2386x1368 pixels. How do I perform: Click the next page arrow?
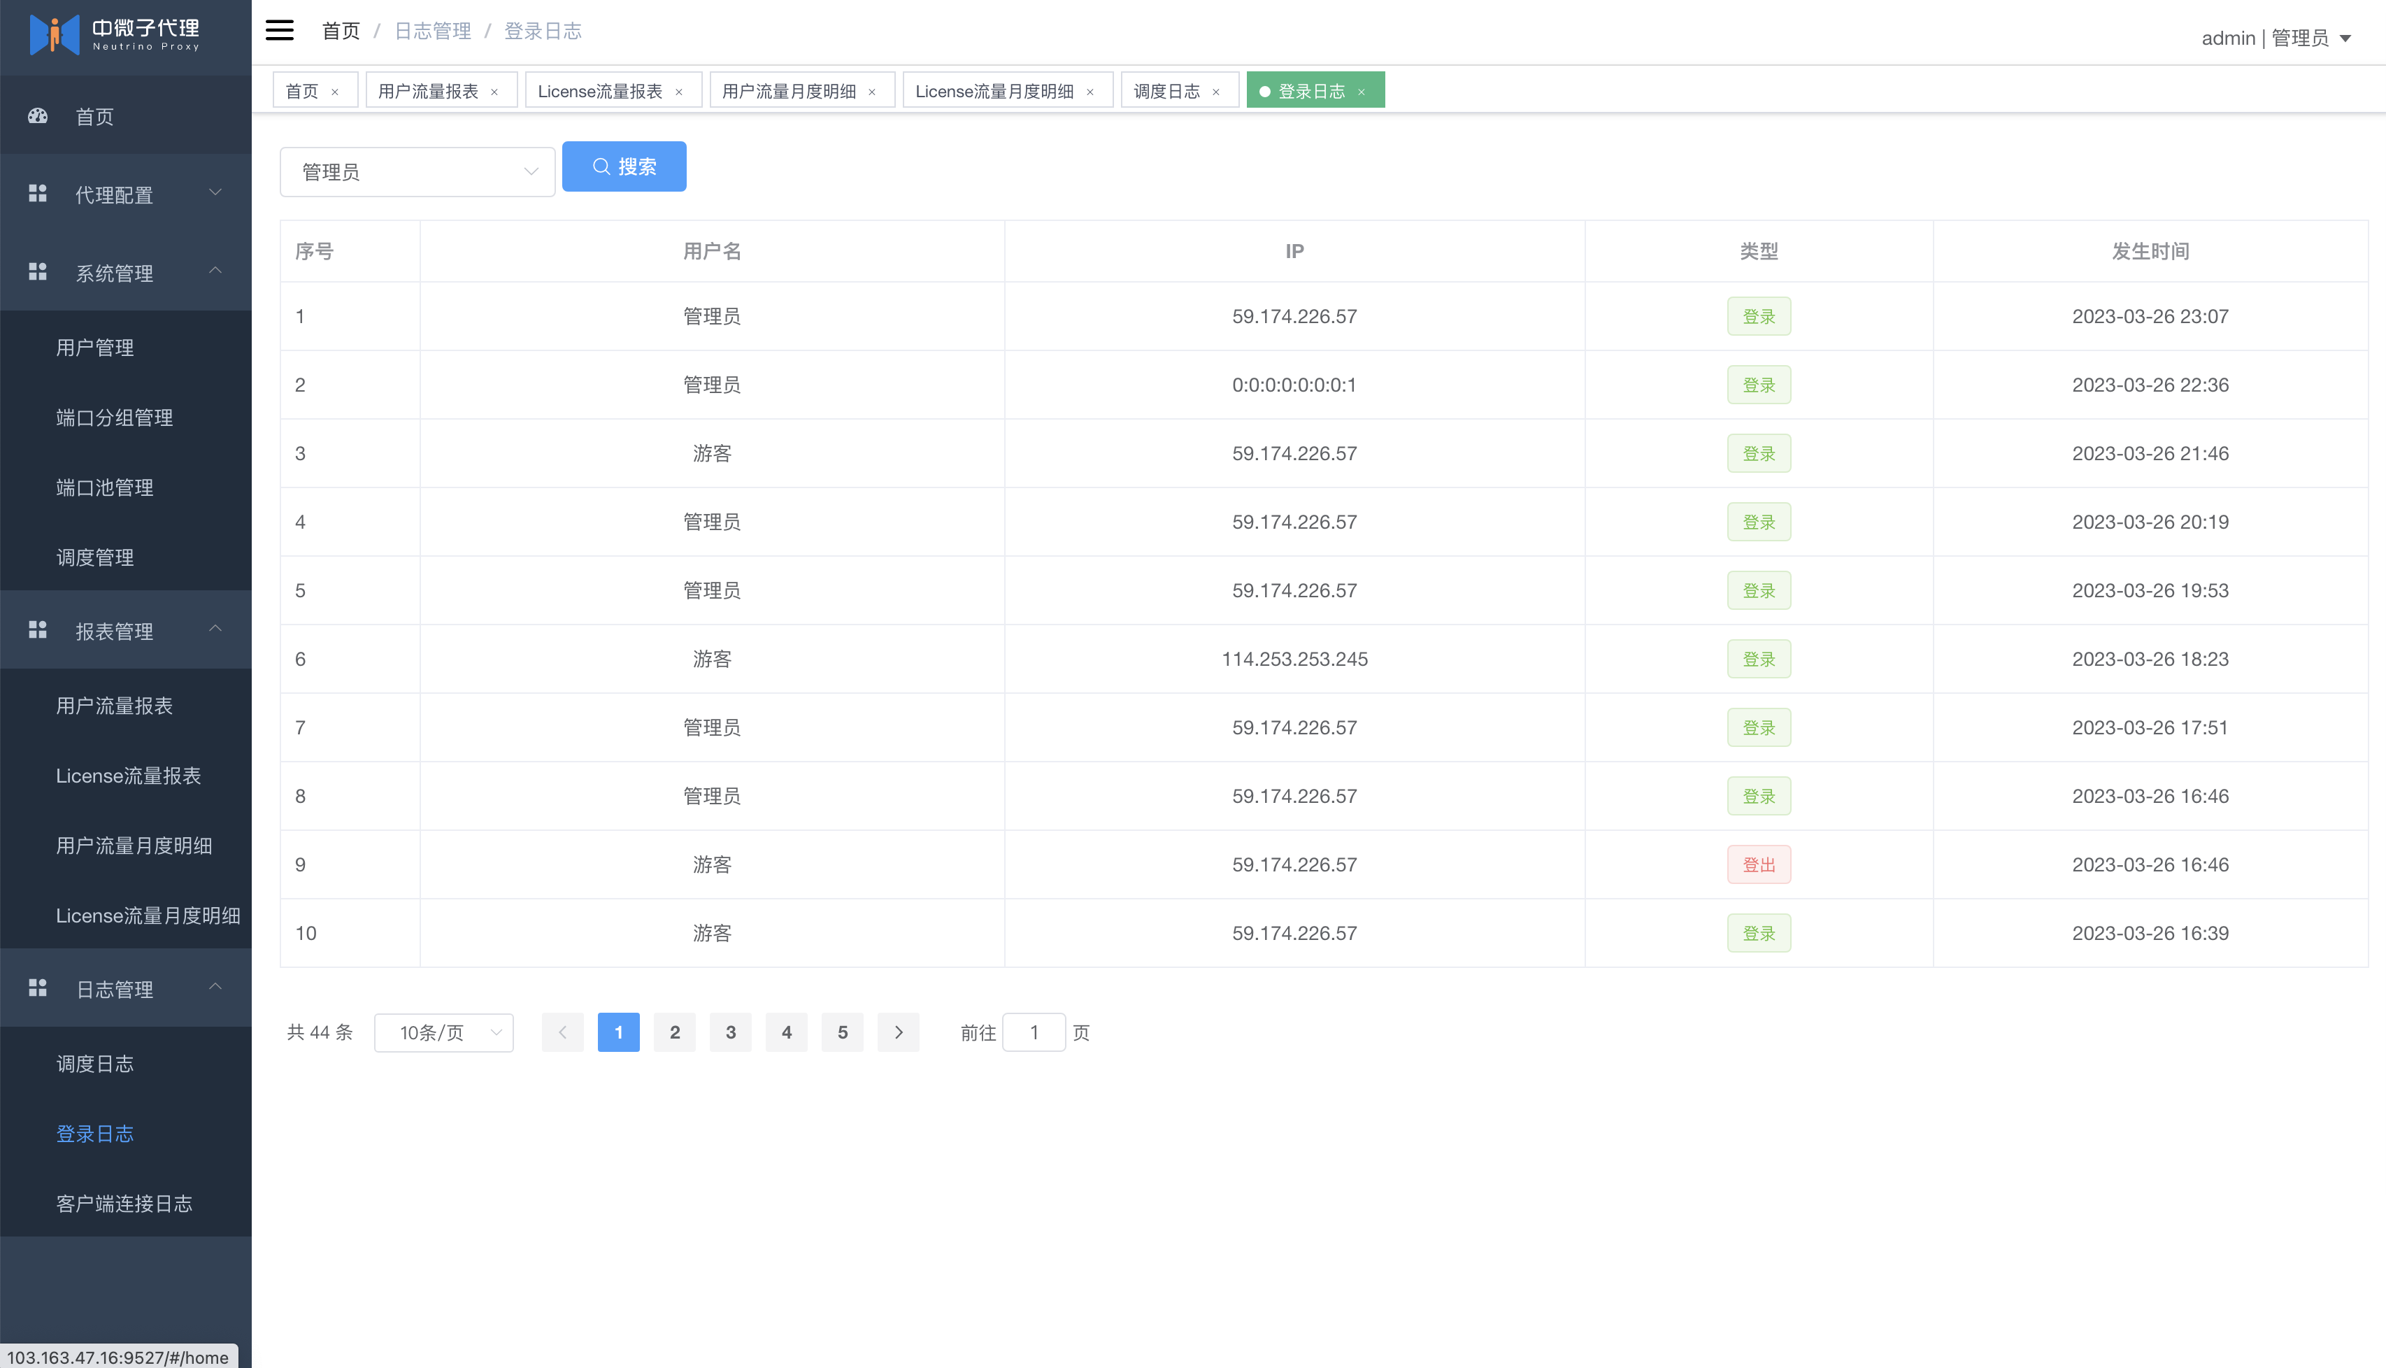pyautogui.click(x=898, y=1032)
